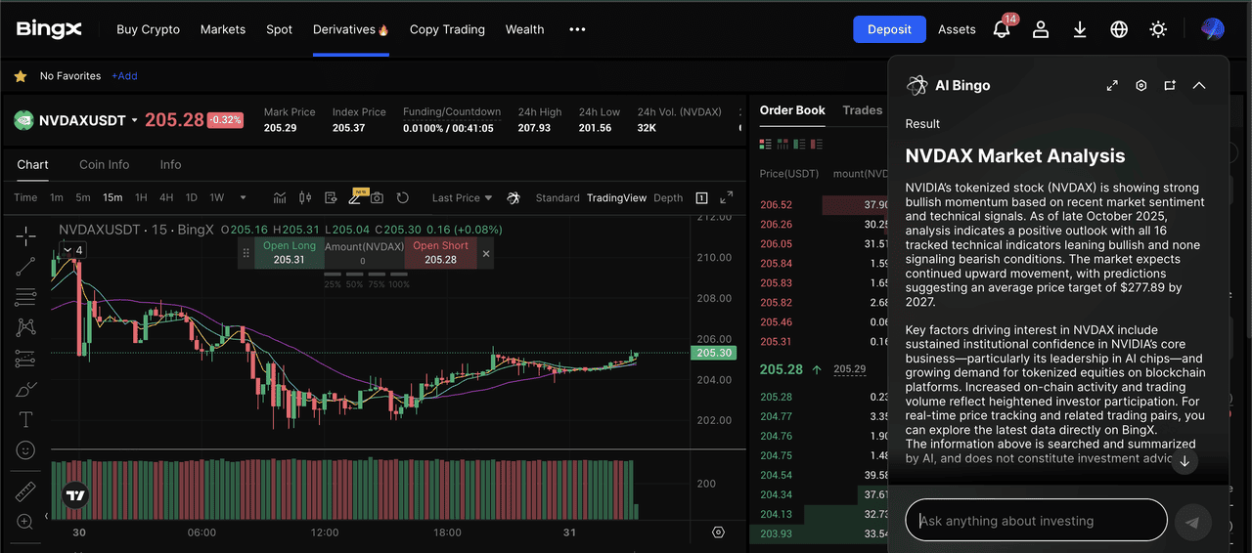Click the candlestick chart style icon
This screenshot has height=553, width=1252.
click(305, 197)
